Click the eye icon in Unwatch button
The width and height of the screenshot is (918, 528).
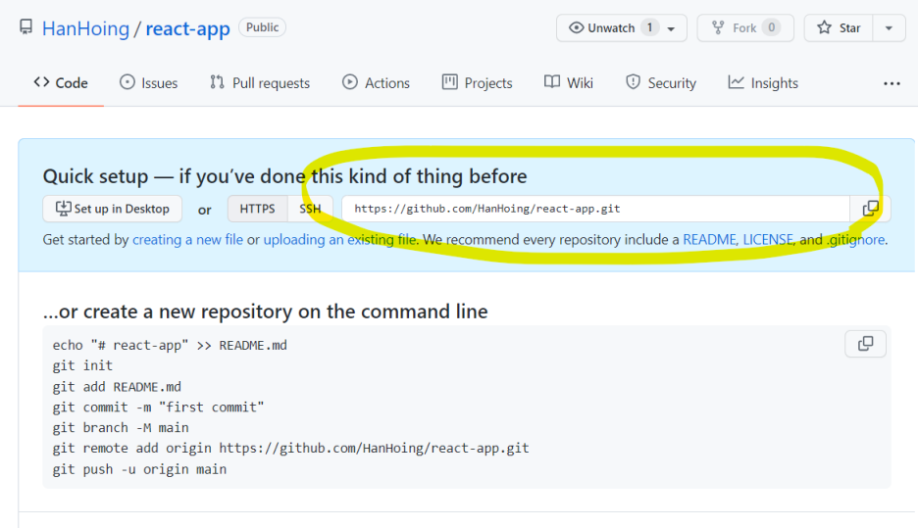[576, 27]
